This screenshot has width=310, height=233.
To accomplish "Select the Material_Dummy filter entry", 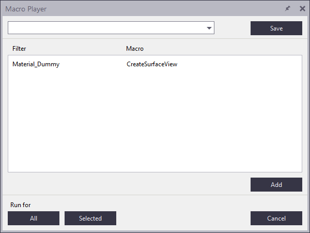I will point(36,65).
